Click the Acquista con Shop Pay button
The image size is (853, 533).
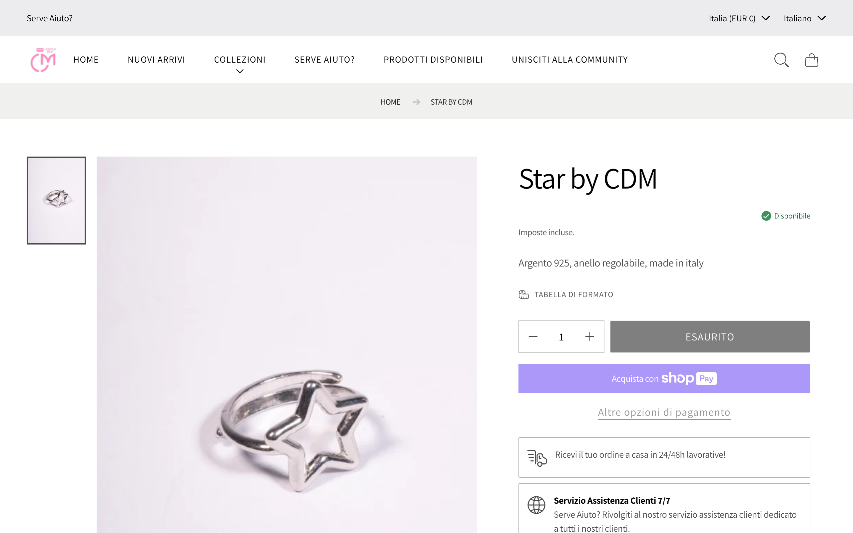pos(664,378)
